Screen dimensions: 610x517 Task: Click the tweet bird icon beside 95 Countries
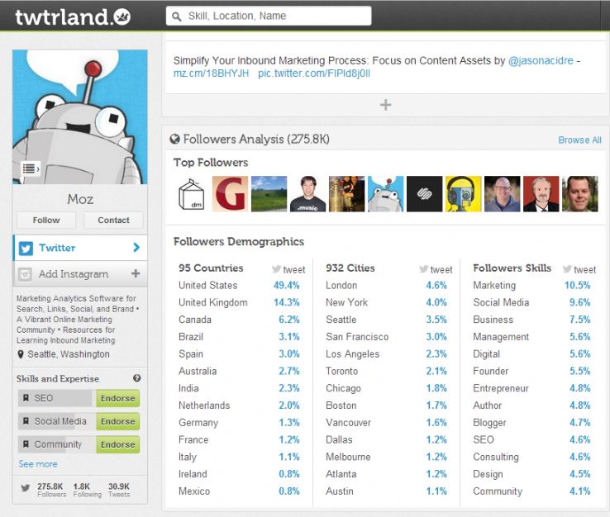pyautogui.click(x=277, y=268)
